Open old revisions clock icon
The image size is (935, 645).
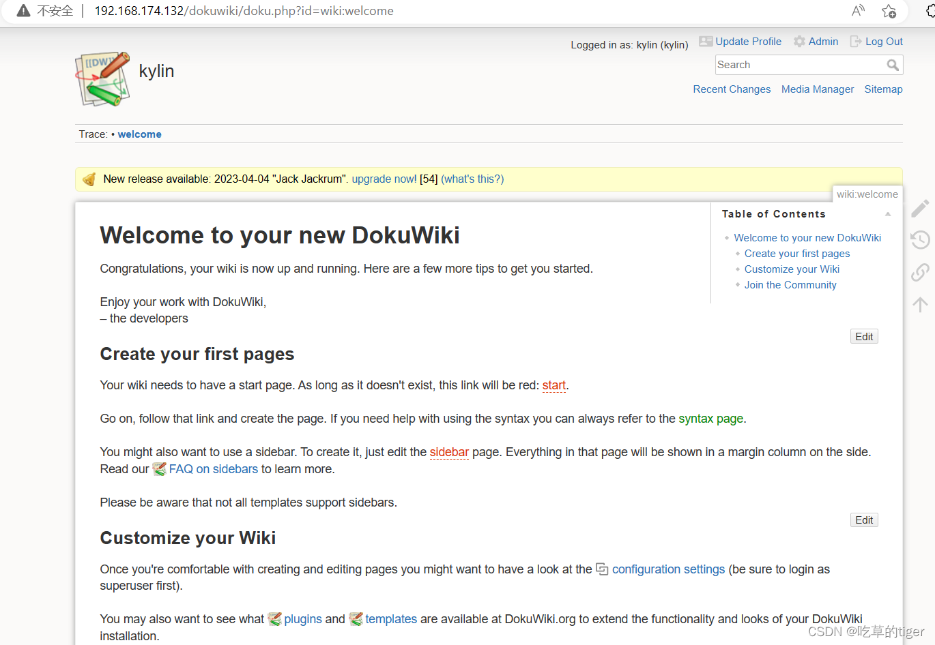pyautogui.click(x=920, y=240)
